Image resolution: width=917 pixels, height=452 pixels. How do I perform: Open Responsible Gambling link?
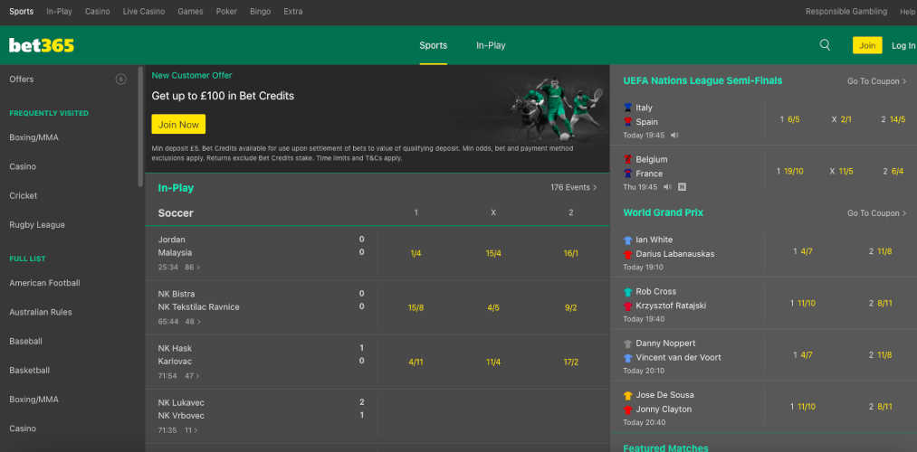[846, 11]
